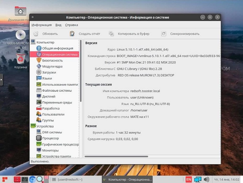Open the Вид menu
243x183 pixels.
pyautogui.click(x=58, y=25)
